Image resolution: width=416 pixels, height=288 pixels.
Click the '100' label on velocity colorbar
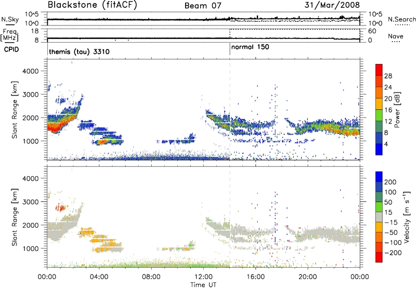(x=390, y=192)
